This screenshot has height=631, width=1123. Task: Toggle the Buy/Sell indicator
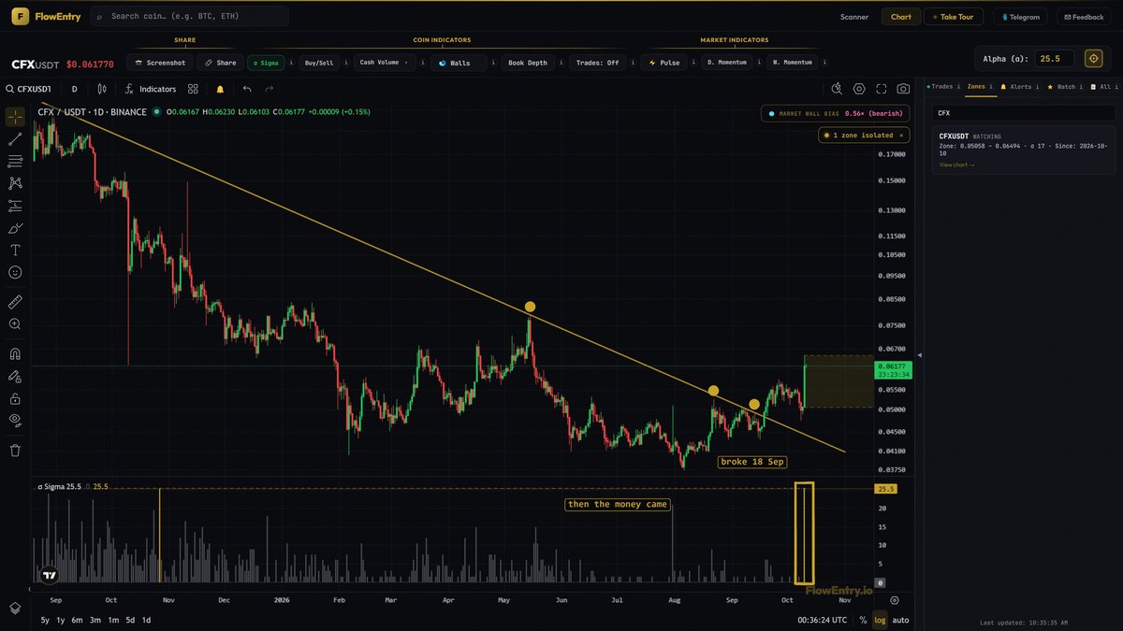point(319,63)
